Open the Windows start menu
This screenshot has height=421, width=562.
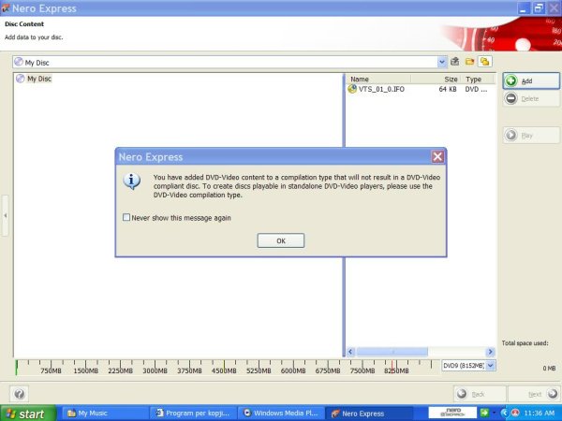click(x=28, y=414)
